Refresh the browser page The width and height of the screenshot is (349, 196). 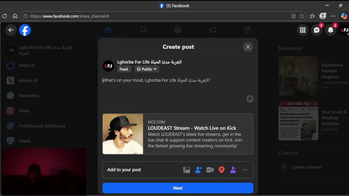coord(5,16)
